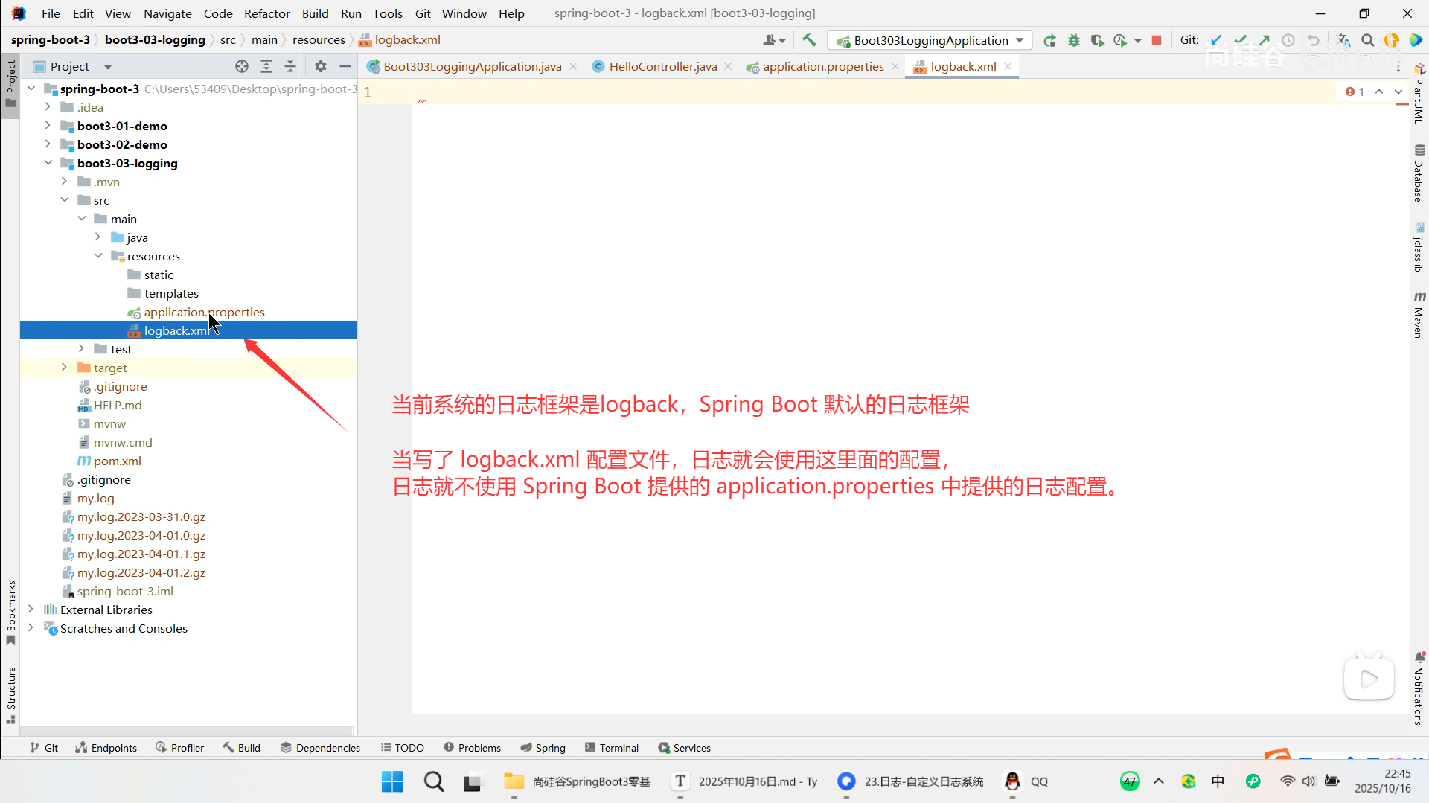
Task: Switch to the HelloController.java editor tab
Action: point(661,66)
